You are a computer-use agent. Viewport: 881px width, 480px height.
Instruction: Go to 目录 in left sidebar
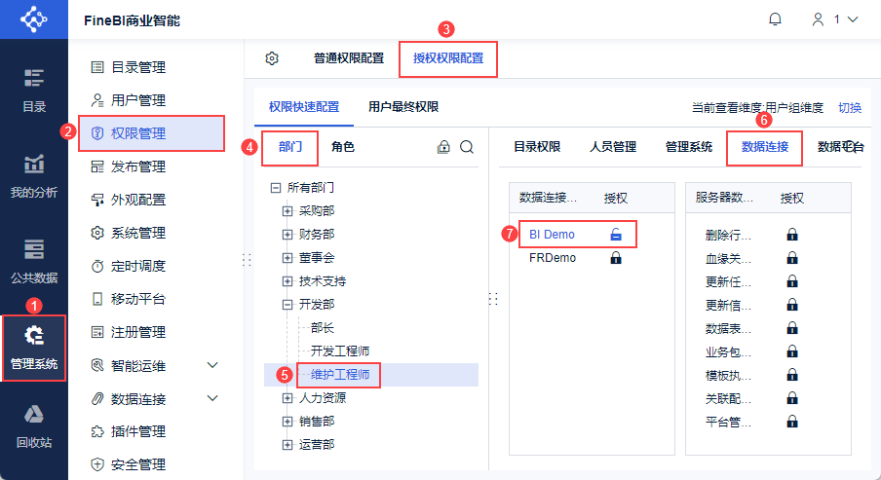coord(34,91)
